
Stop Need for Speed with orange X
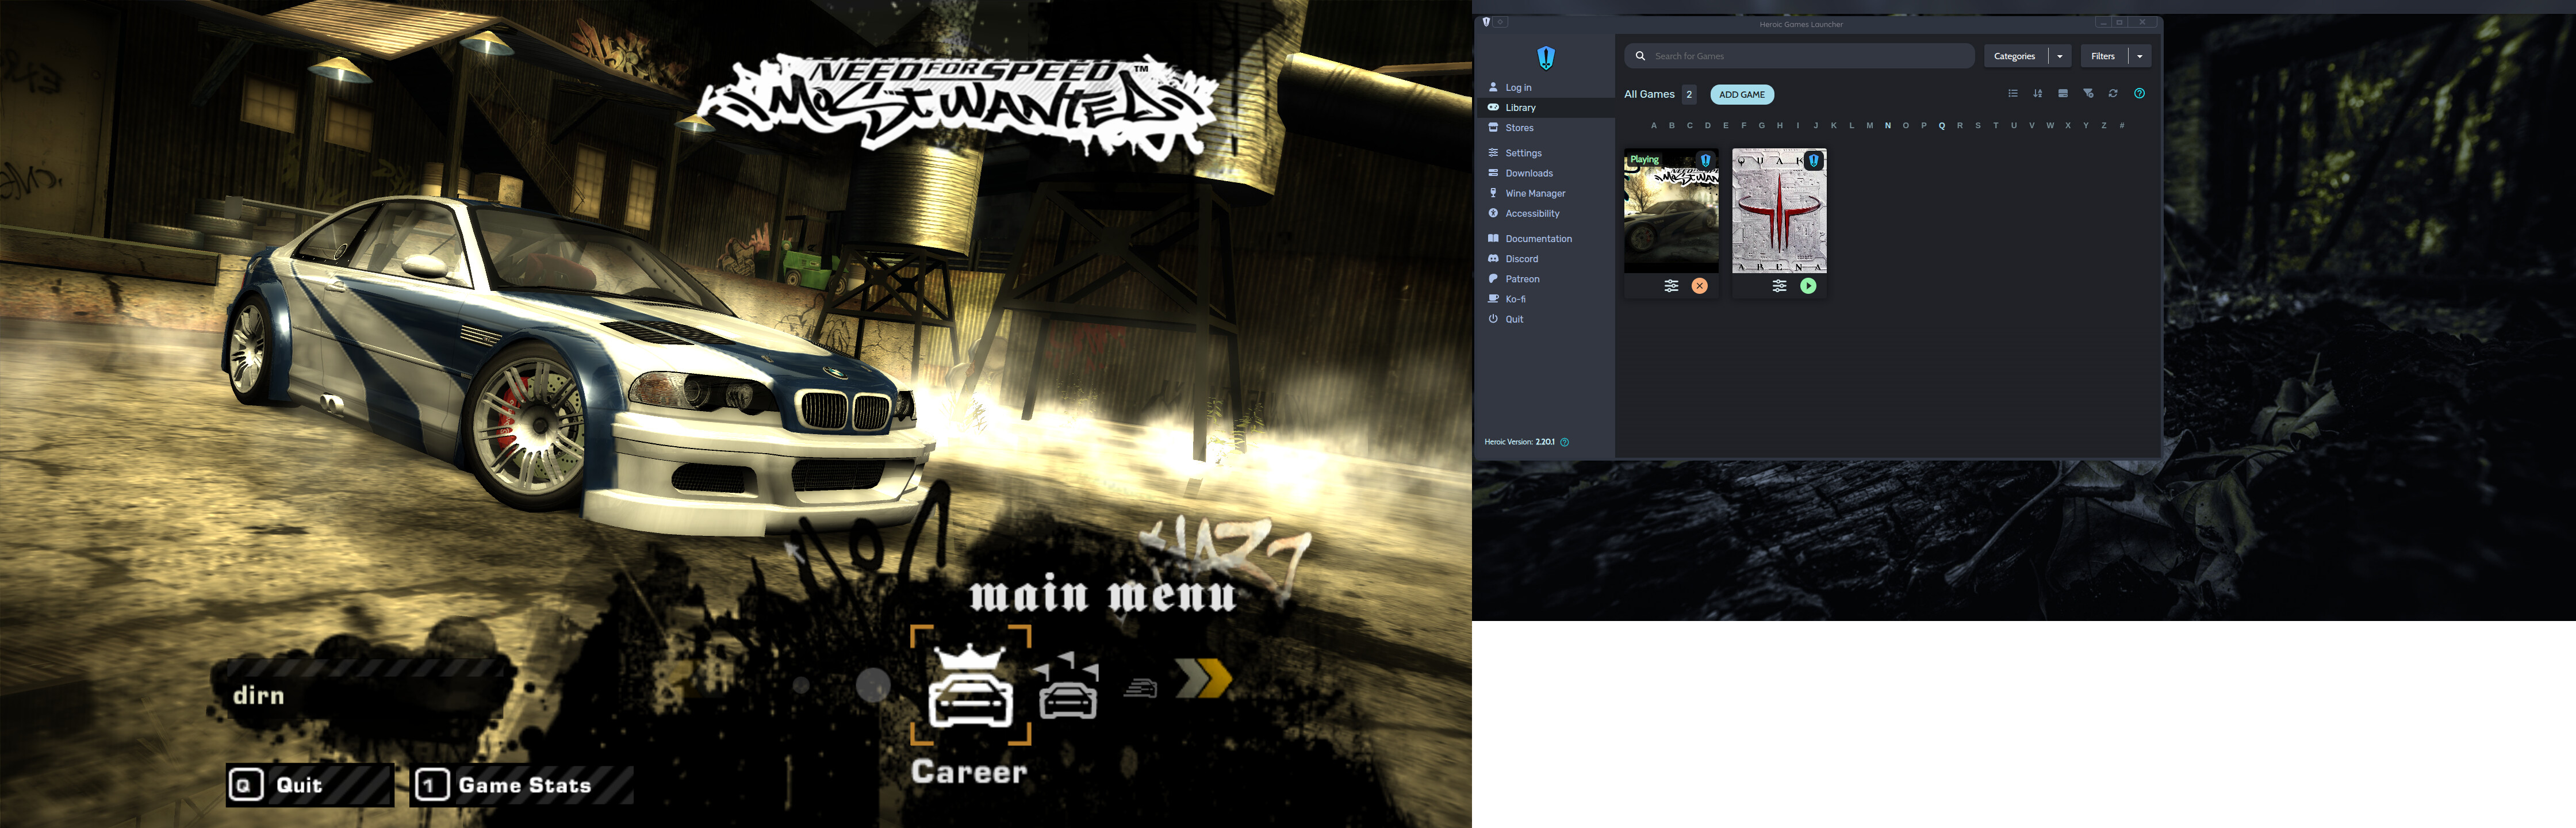(x=1699, y=286)
